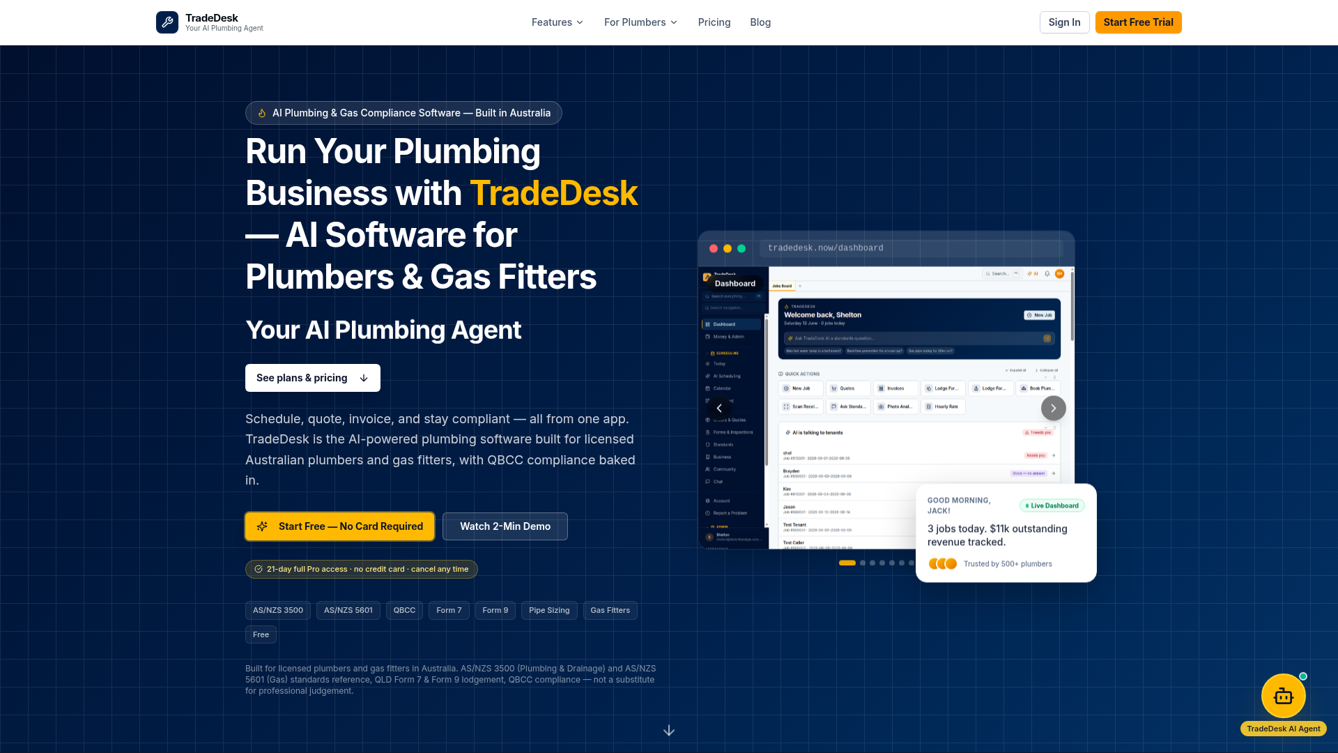
Task: Go back with the carousel previous arrow
Action: click(x=719, y=408)
